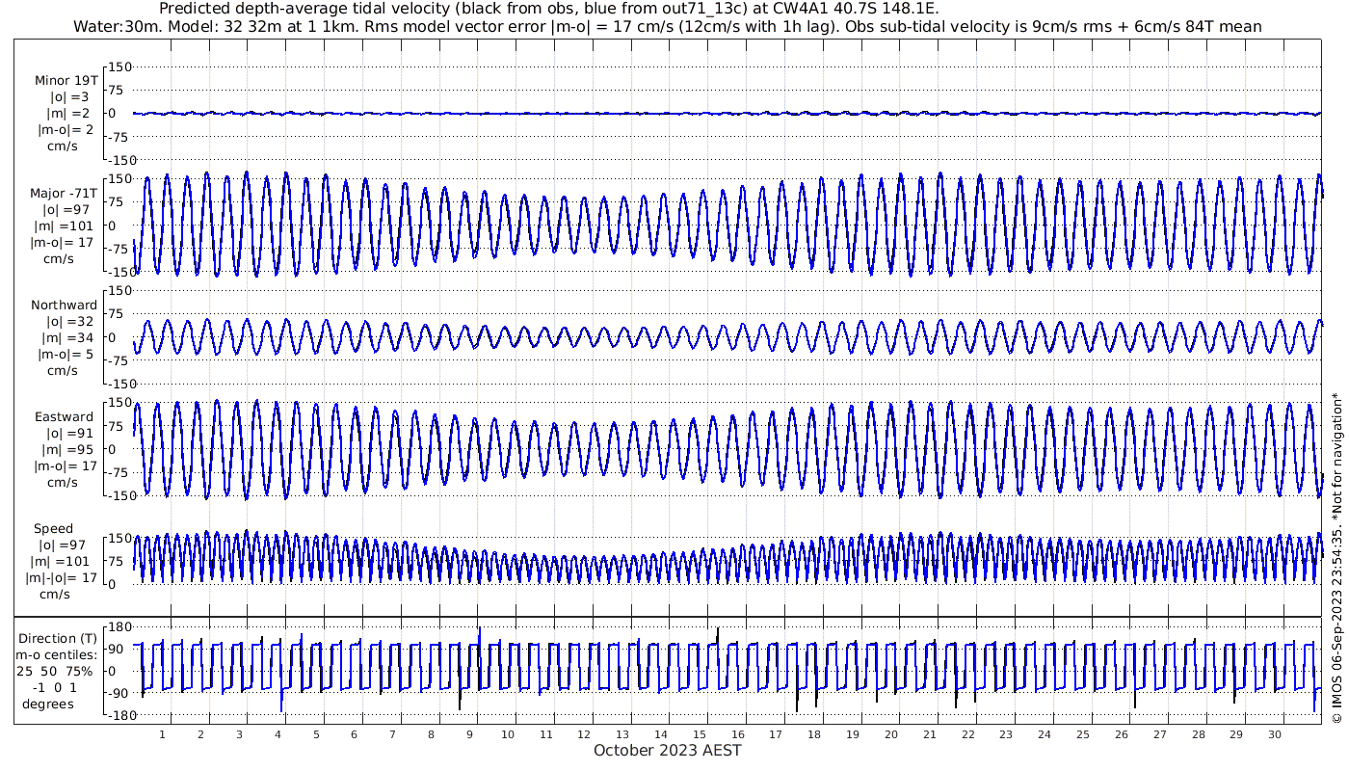The width and height of the screenshot is (1349, 771).
Task: Select the Minor 19T panel label
Action: click(66, 80)
